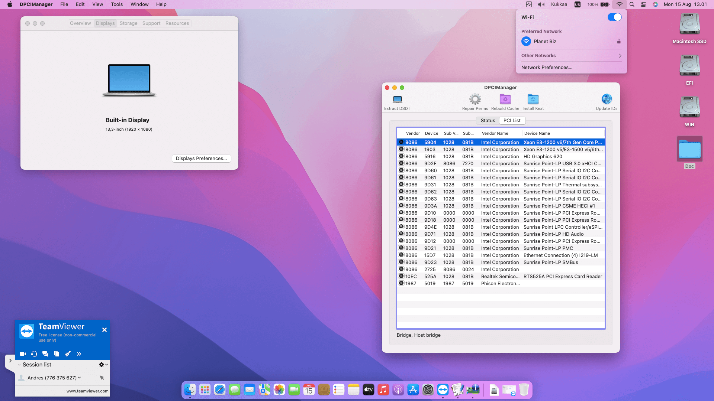The width and height of the screenshot is (714, 401).
Task: Start video in the TeamViewer panel
Action: (x=23, y=354)
